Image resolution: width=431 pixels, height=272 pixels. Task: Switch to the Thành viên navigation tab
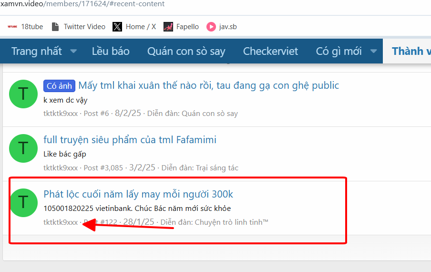[411, 51]
